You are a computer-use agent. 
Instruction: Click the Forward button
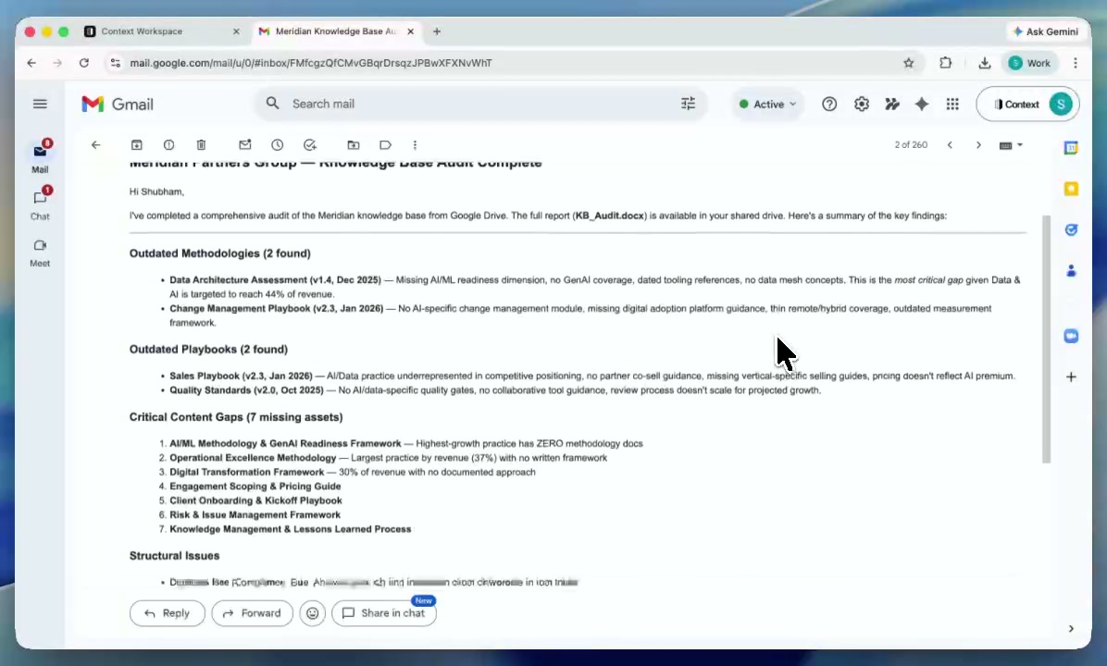[x=252, y=613]
